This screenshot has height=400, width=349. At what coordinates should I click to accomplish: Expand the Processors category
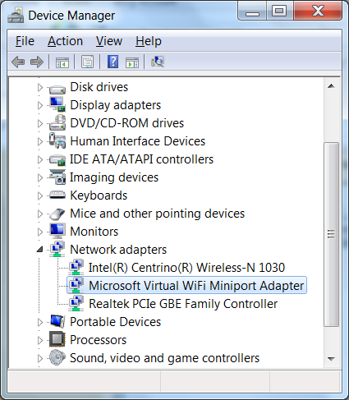[x=40, y=340]
